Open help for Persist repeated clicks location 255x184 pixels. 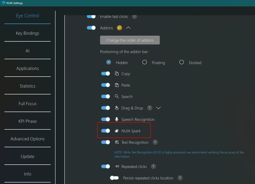[x=180, y=178]
